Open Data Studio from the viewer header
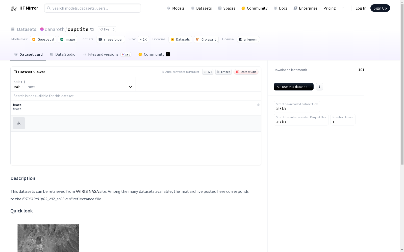Screen dimensions: 404x252 246,72
